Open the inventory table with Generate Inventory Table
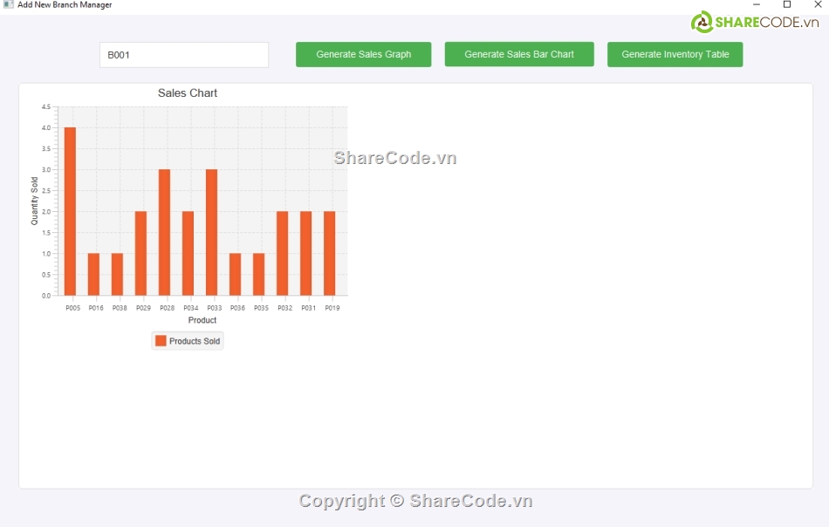The image size is (829, 527). pyautogui.click(x=675, y=54)
